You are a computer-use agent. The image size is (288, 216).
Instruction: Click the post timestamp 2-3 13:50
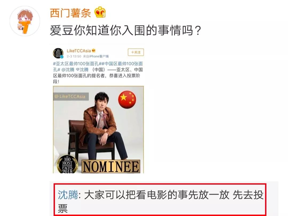[74, 56]
